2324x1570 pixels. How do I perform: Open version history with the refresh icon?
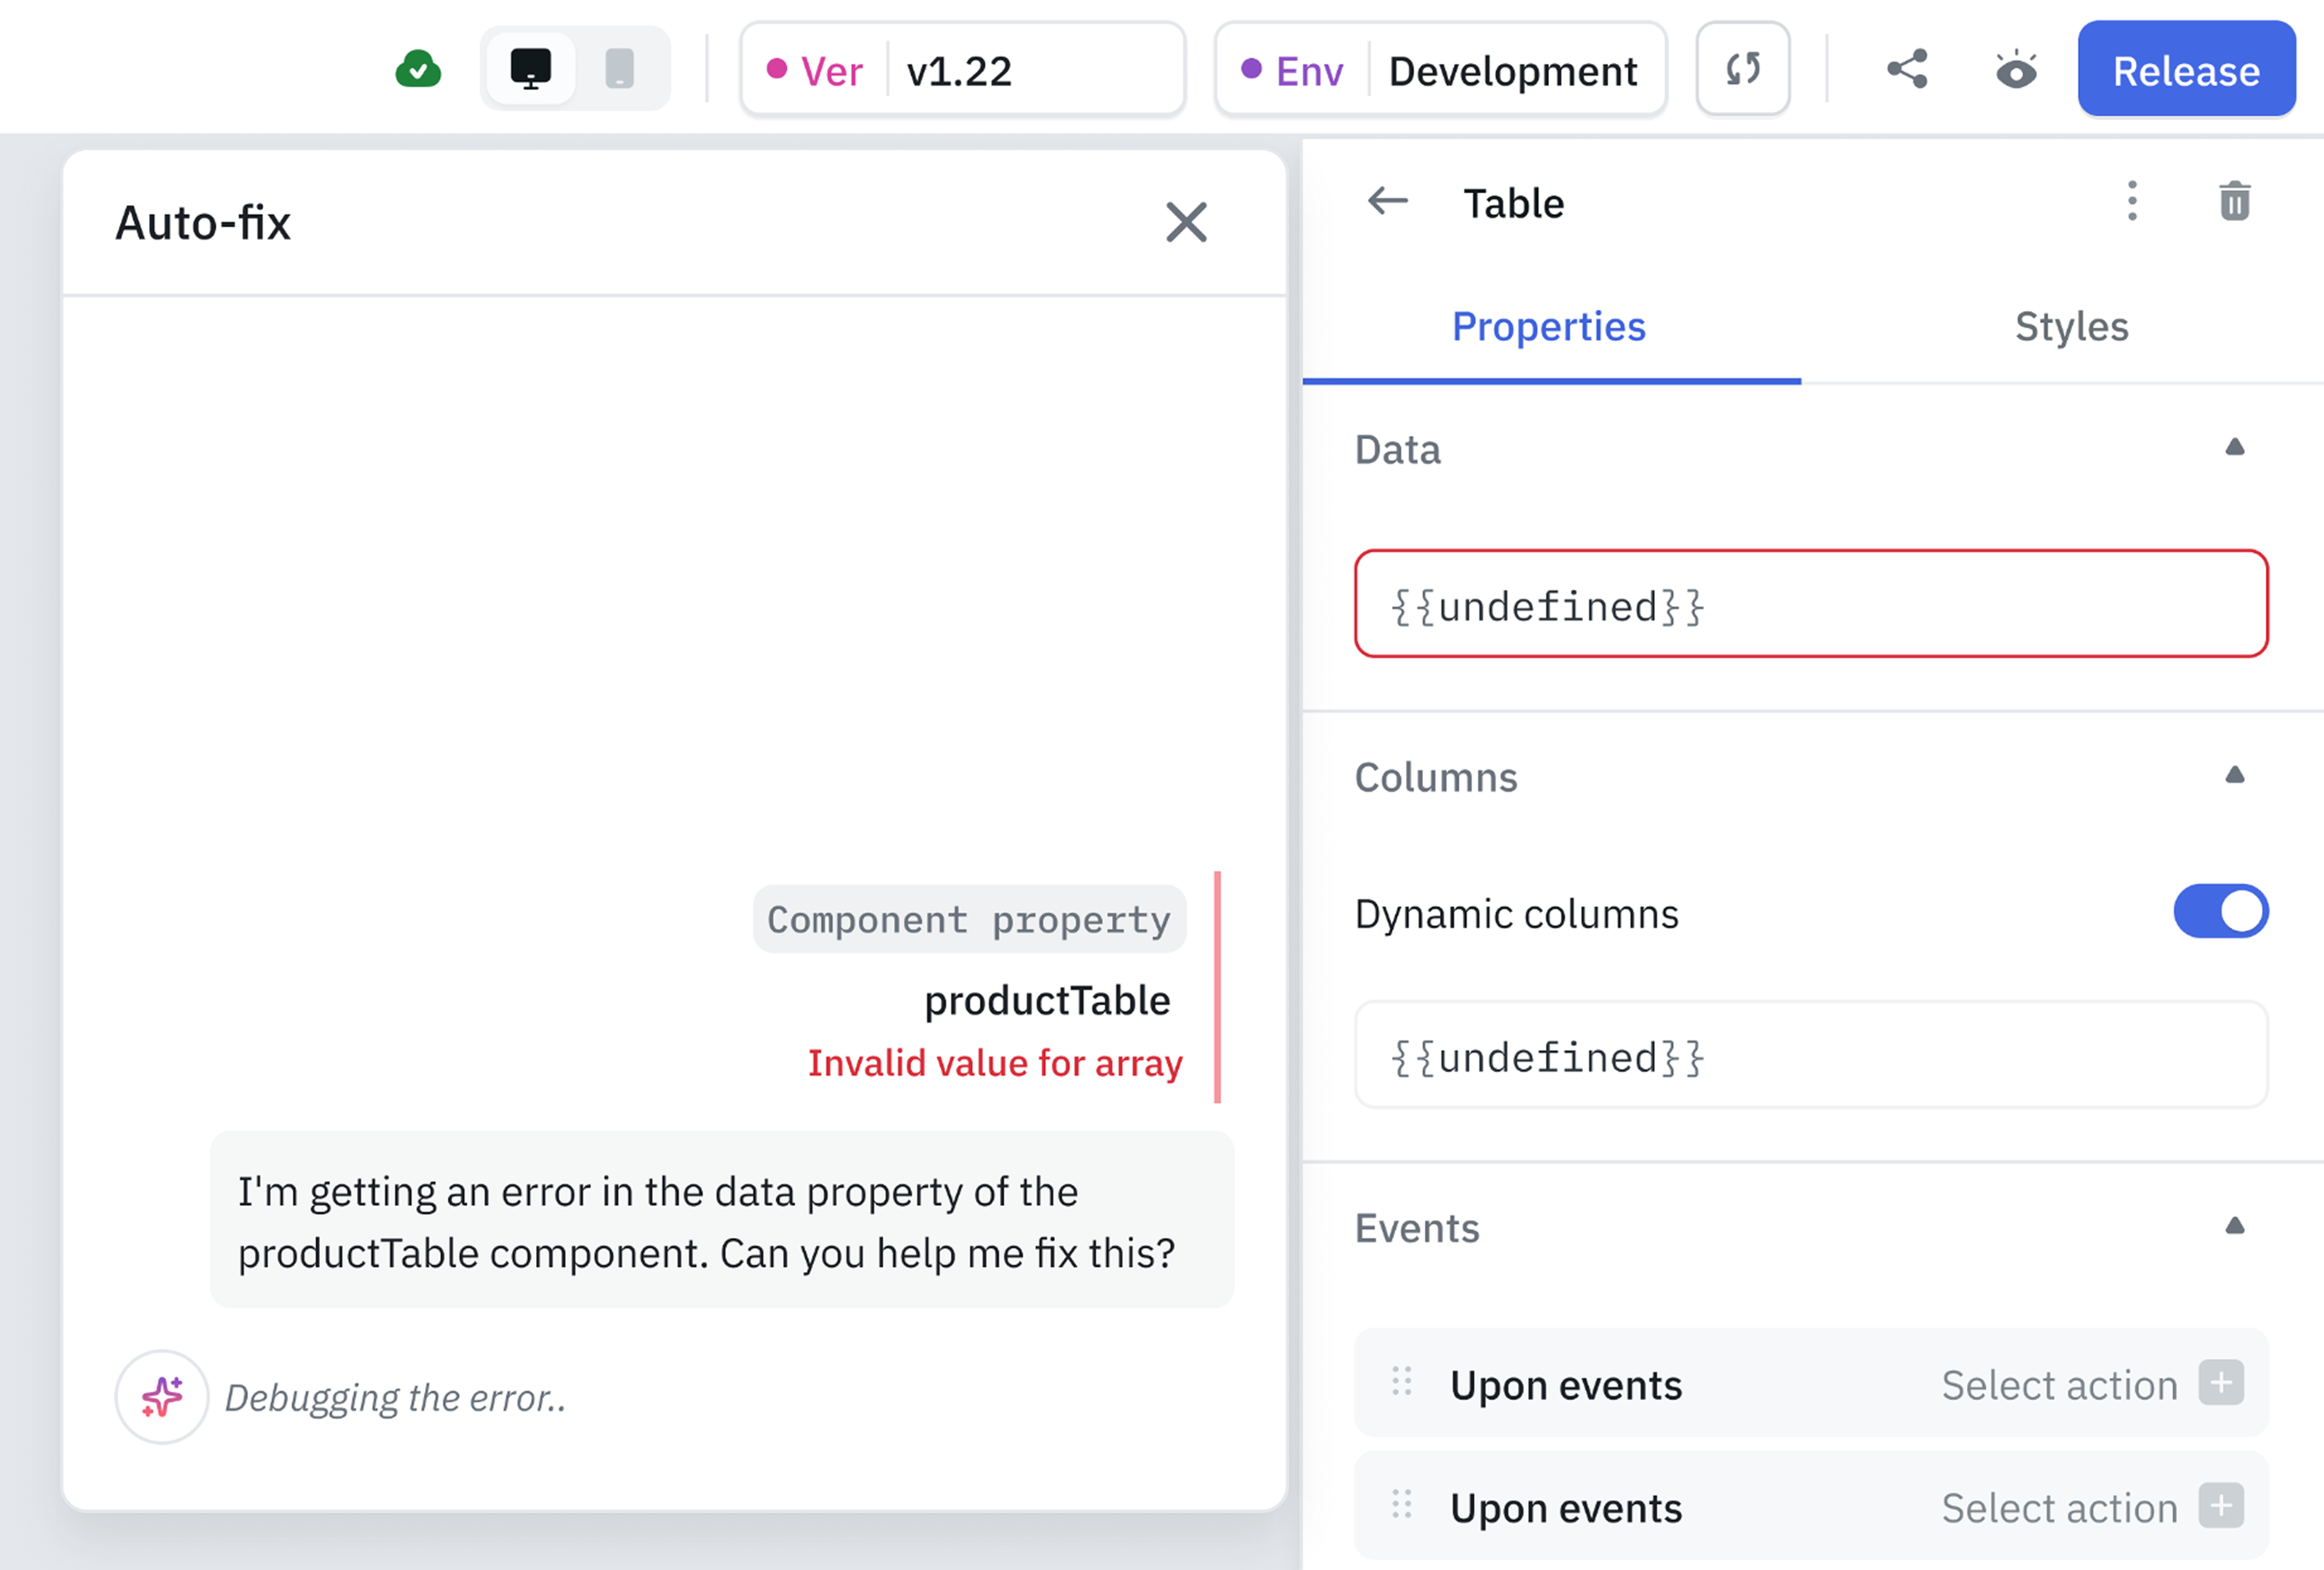point(1743,69)
